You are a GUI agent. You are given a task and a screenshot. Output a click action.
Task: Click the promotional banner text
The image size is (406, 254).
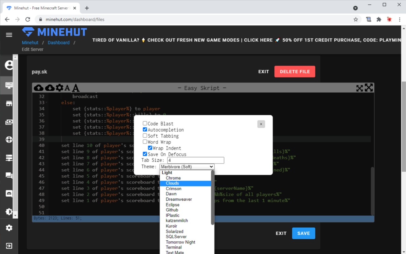247,40
